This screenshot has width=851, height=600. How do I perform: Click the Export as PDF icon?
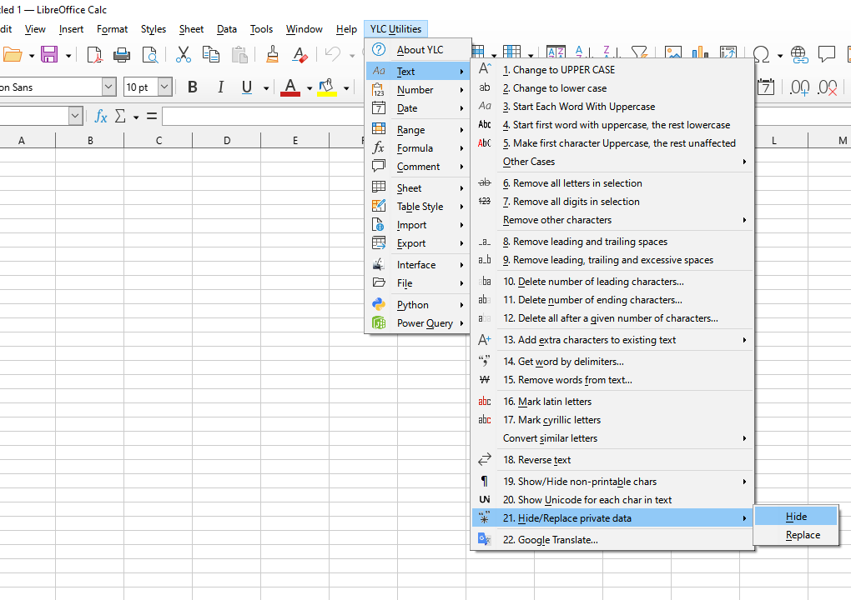(x=94, y=55)
